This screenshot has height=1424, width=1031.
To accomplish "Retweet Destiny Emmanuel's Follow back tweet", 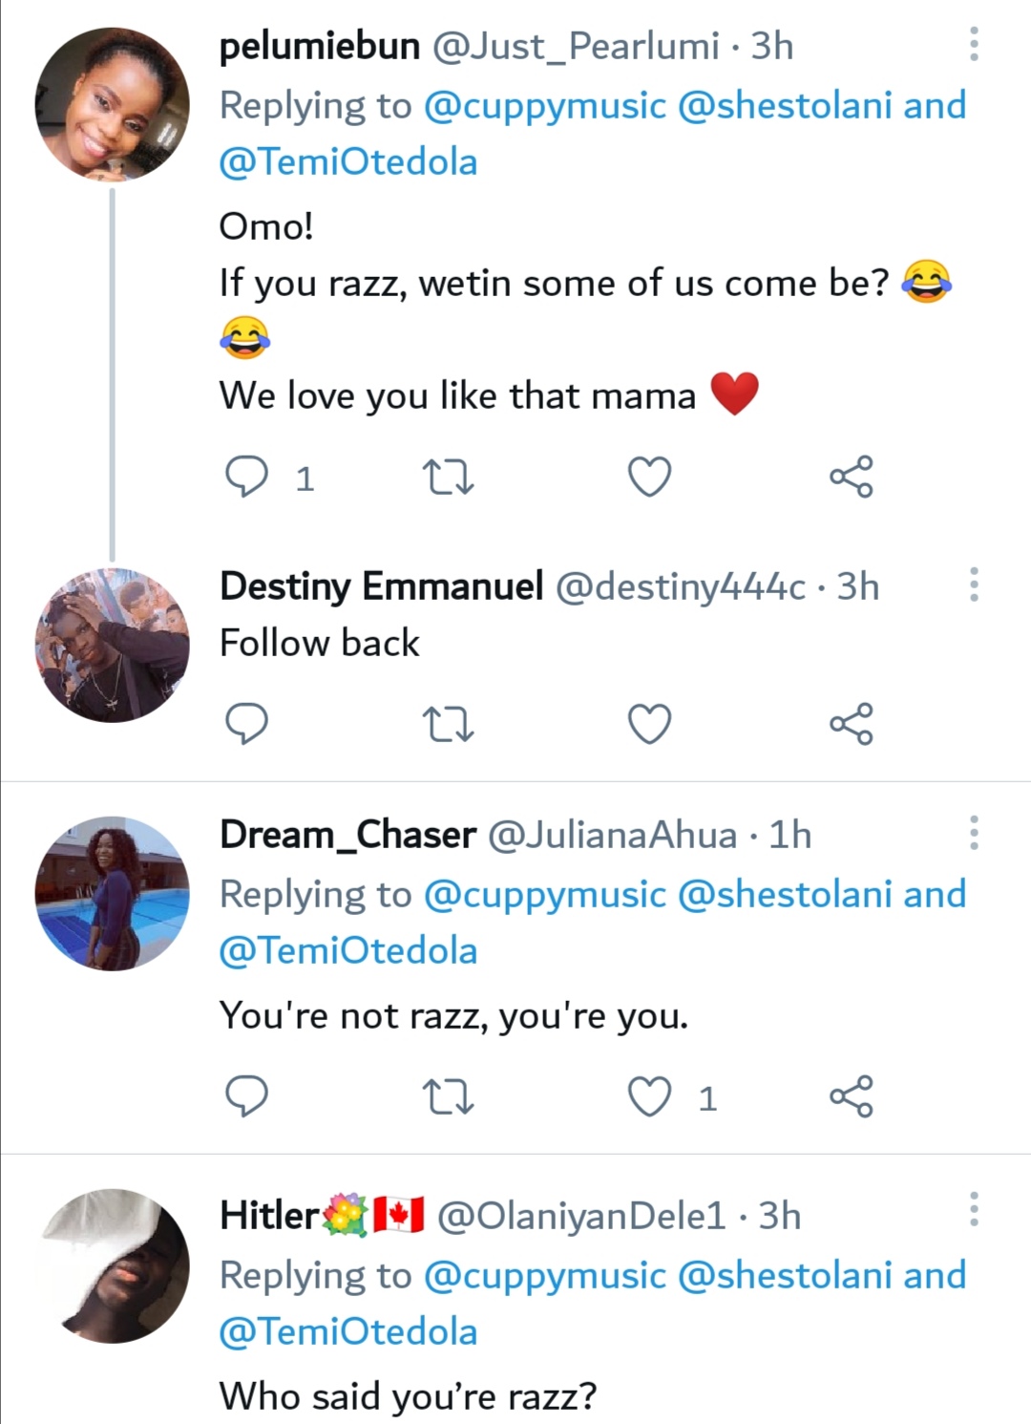I will click(448, 723).
